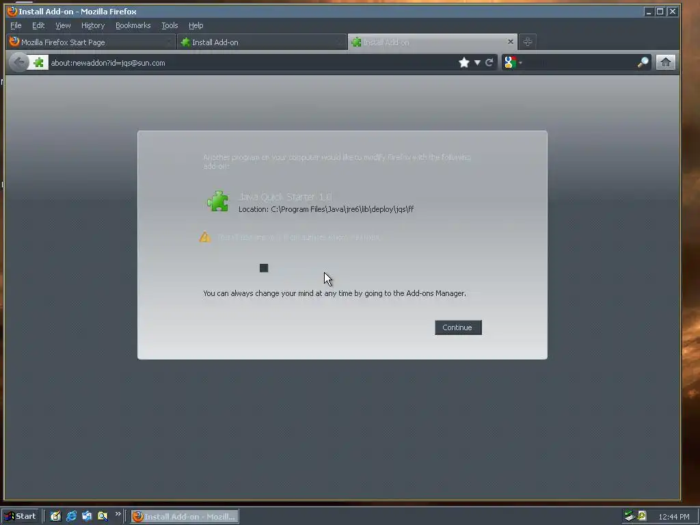Switch to the Mozilla Firefox Start Page tab
Image resolution: width=700 pixels, height=525 pixels.
tap(91, 42)
